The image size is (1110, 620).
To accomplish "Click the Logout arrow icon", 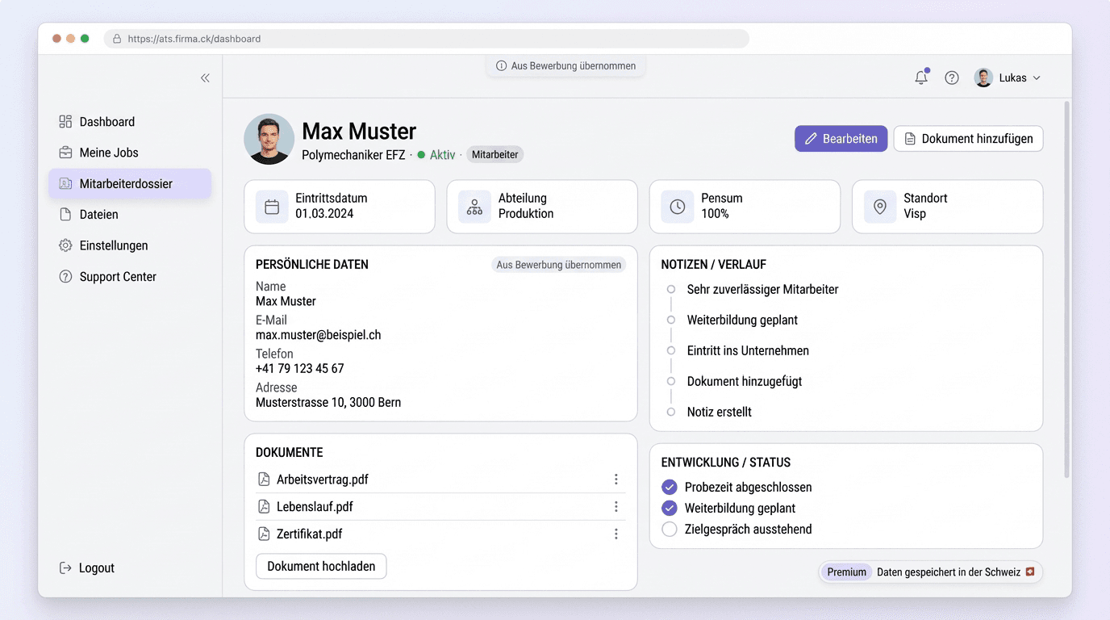I will (x=65, y=568).
